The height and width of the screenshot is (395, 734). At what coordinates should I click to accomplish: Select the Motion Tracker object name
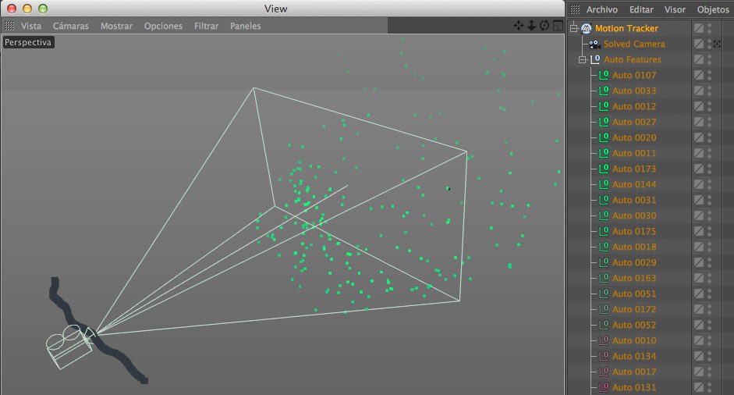627,29
